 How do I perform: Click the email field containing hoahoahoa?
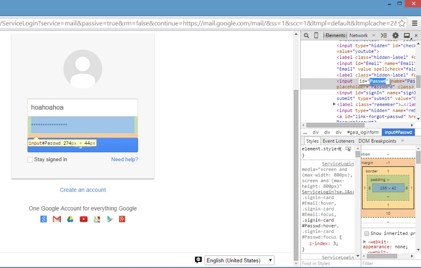[83, 107]
